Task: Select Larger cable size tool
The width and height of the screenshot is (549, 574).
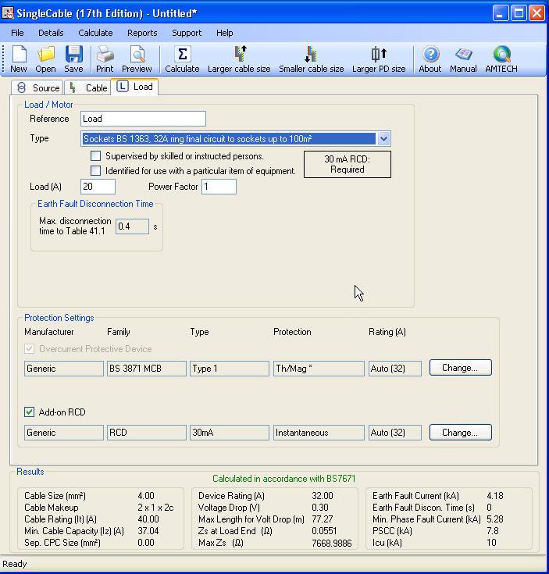Action: [x=239, y=59]
